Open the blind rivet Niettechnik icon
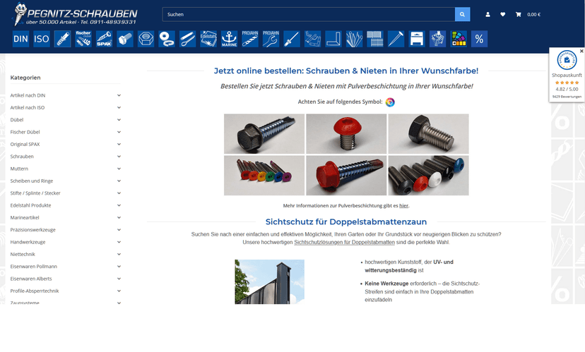 292,39
